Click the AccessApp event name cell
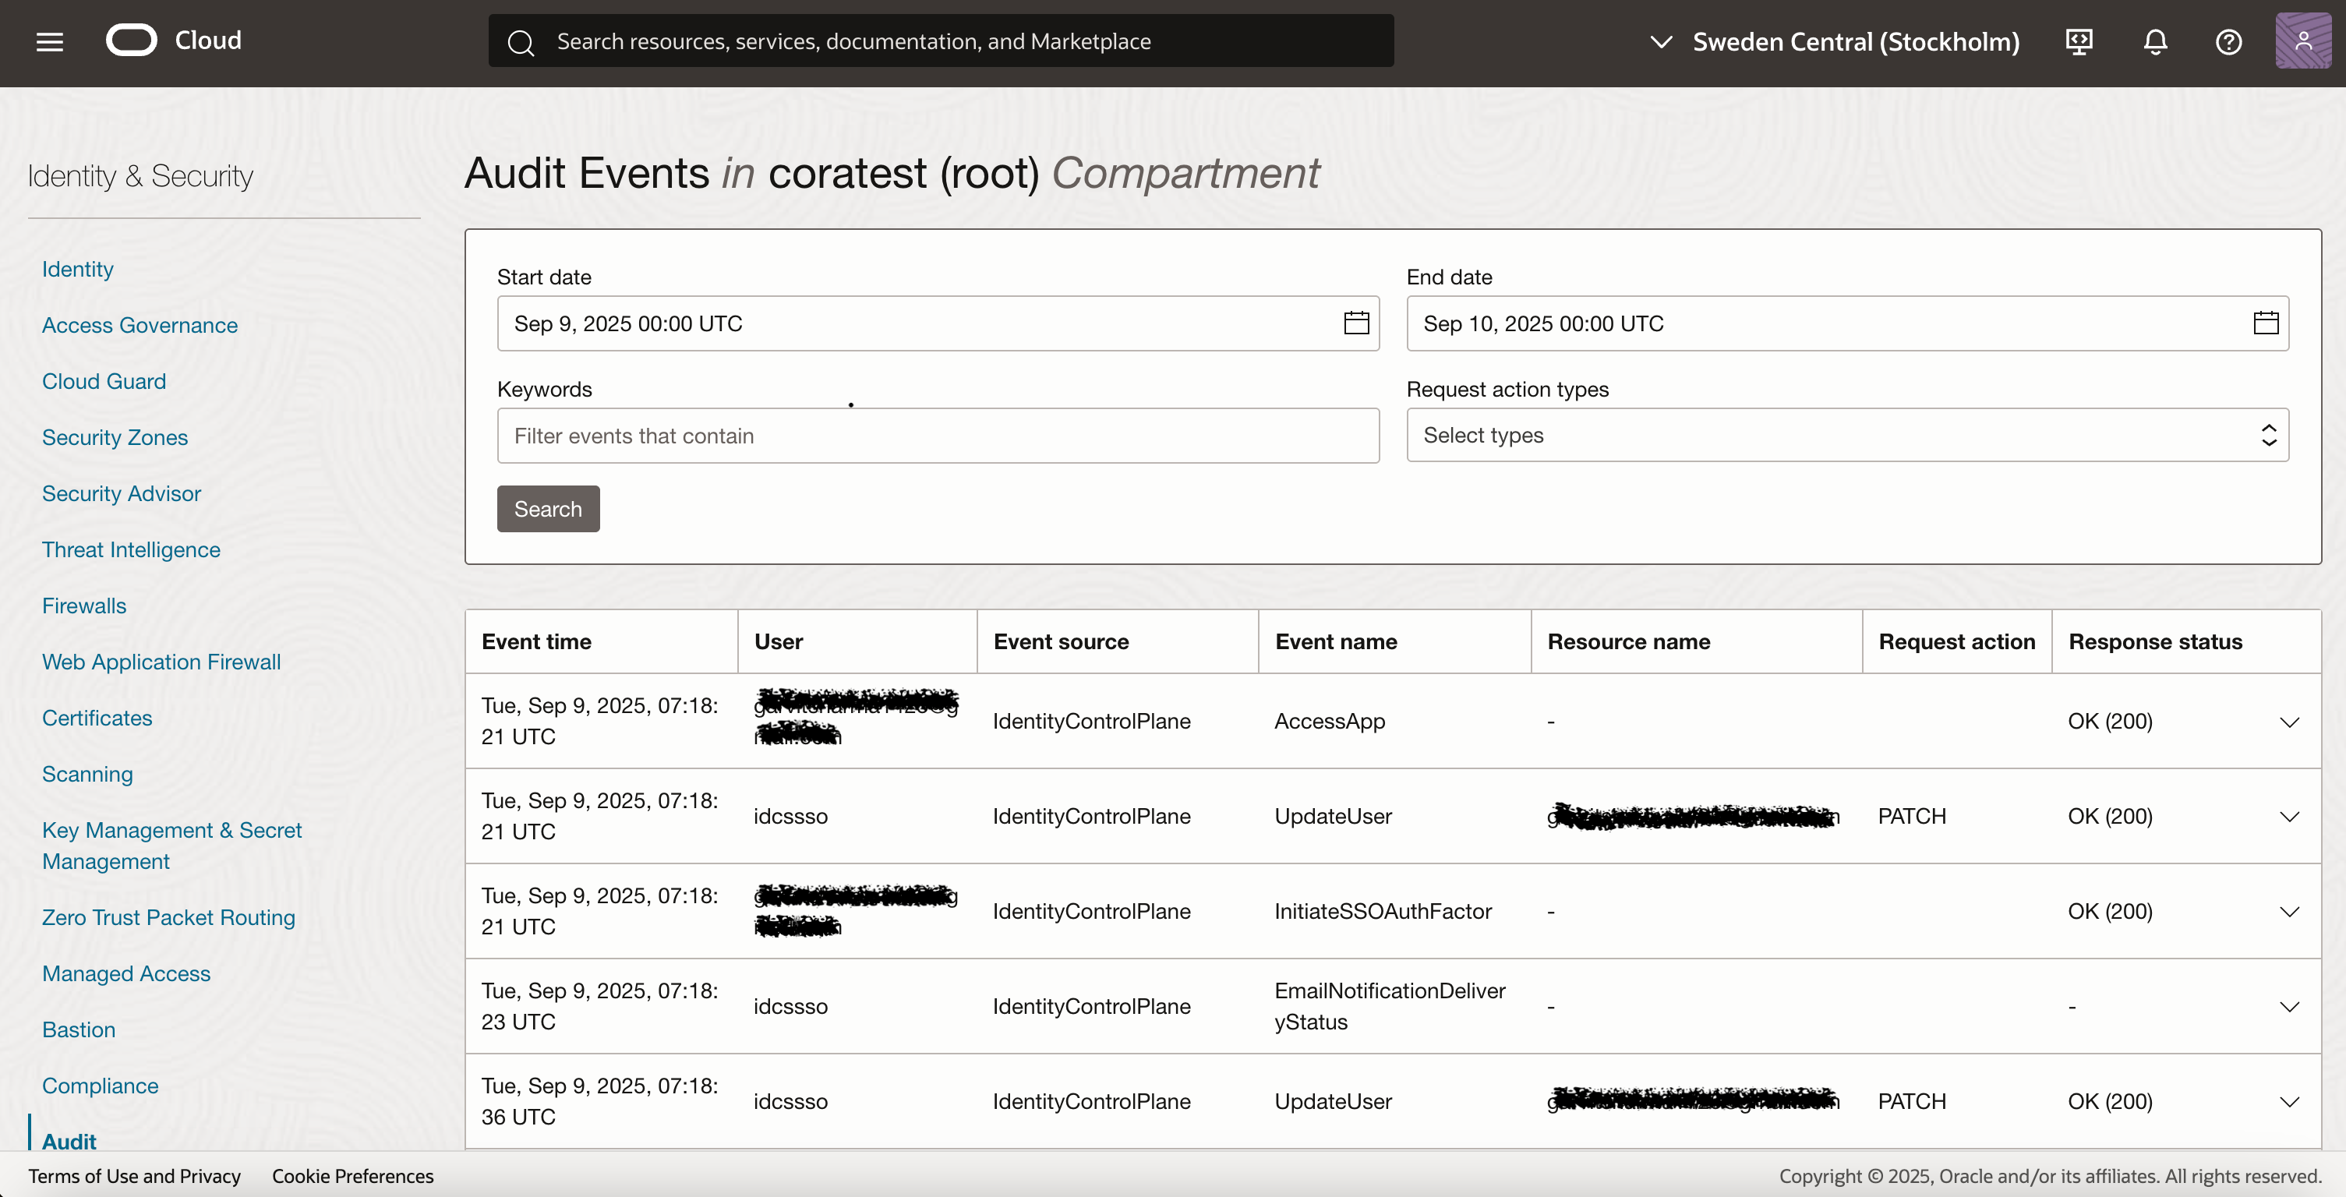Image resolution: width=2346 pixels, height=1197 pixels. [1330, 721]
